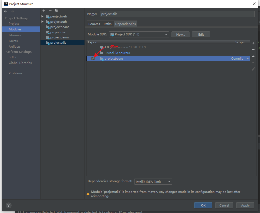Click the Scope column header
The height and width of the screenshot is (213, 260).
pos(240,42)
